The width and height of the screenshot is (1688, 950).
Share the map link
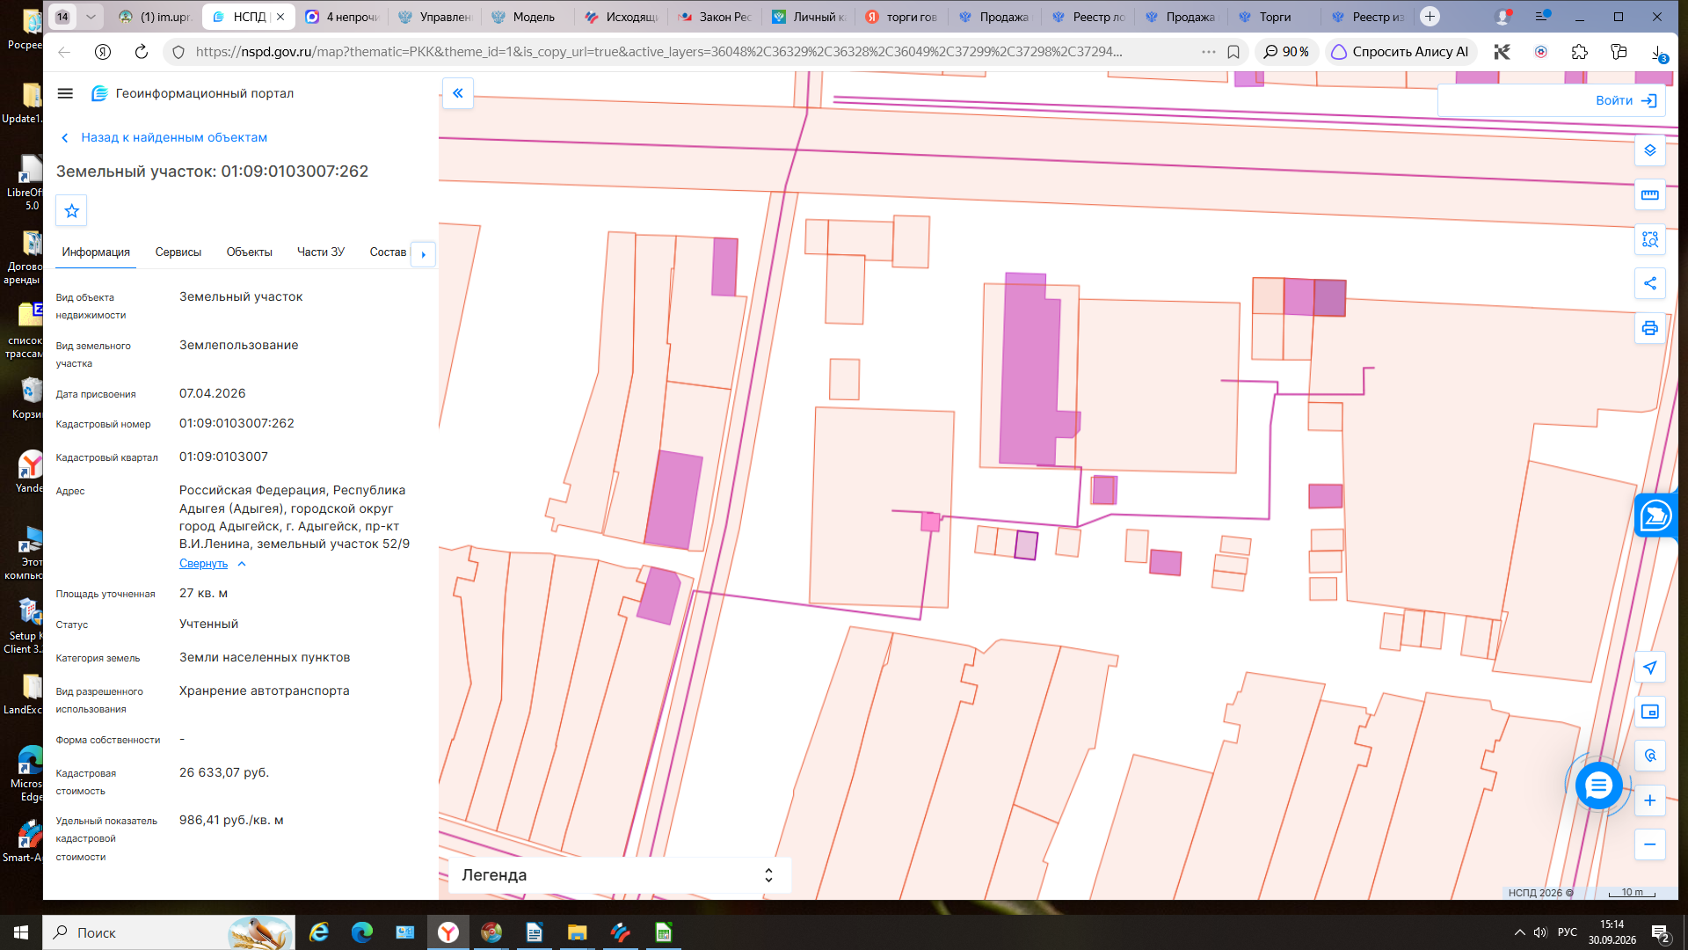click(x=1650, y=283)
